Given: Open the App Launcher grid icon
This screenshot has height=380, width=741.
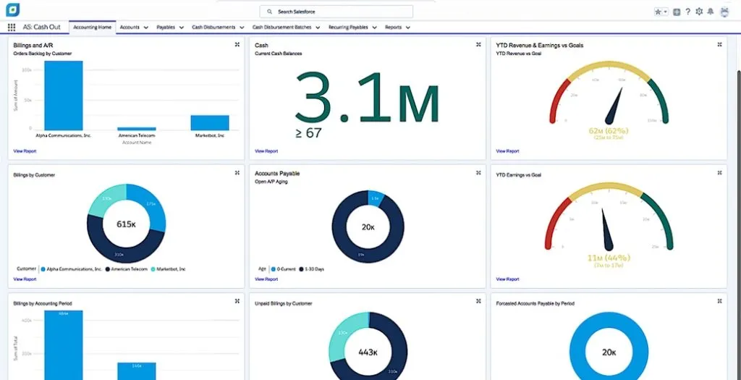Looking at the screenshot, I should [12, 28].
